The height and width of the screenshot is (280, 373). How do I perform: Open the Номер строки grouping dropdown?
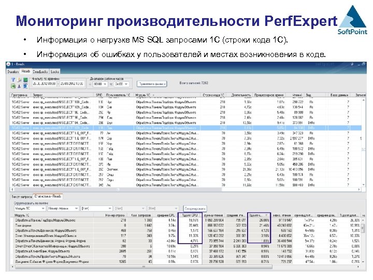(x=63, y=208)
